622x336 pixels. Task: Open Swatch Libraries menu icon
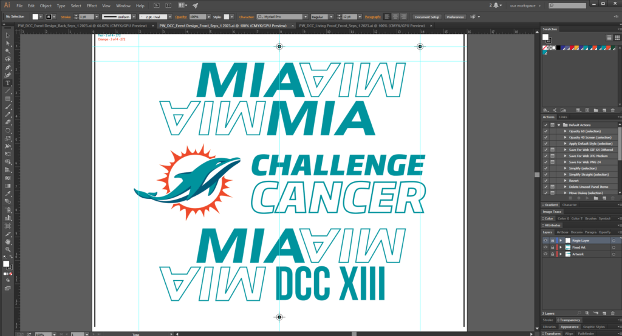tap(546, 110)
